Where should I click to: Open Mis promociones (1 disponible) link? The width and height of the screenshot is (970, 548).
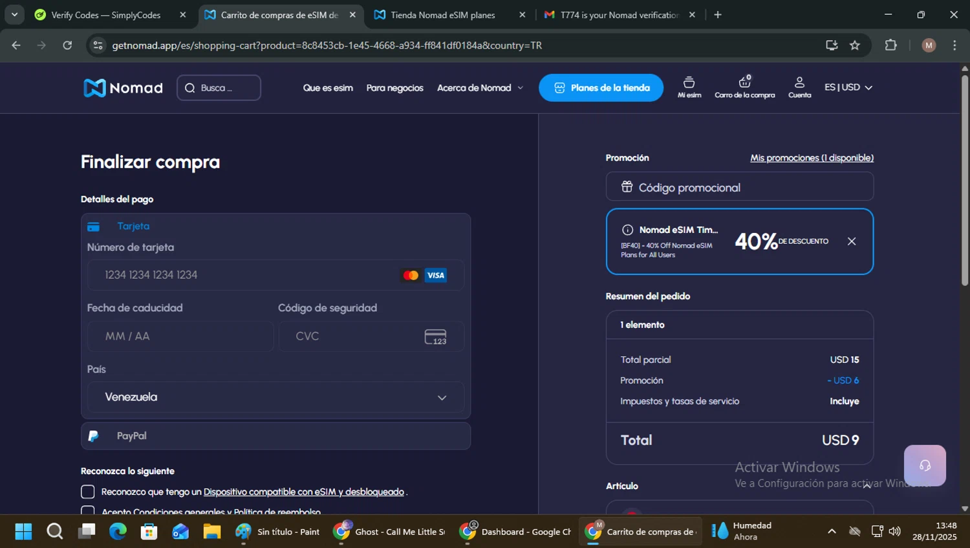[812, 158]
